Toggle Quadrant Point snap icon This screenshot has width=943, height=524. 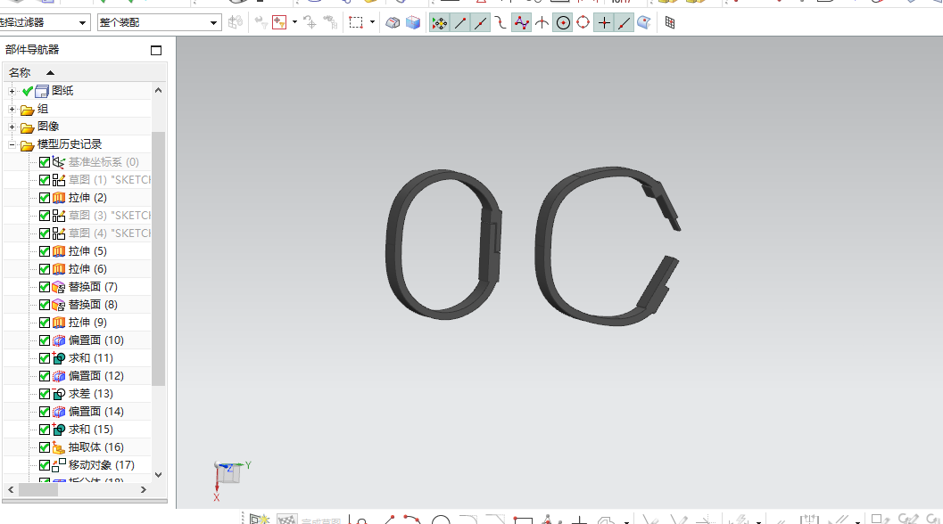(x=583, y=23)
